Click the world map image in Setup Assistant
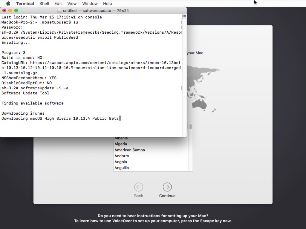The image size is (306, 229). click(203, 89)
